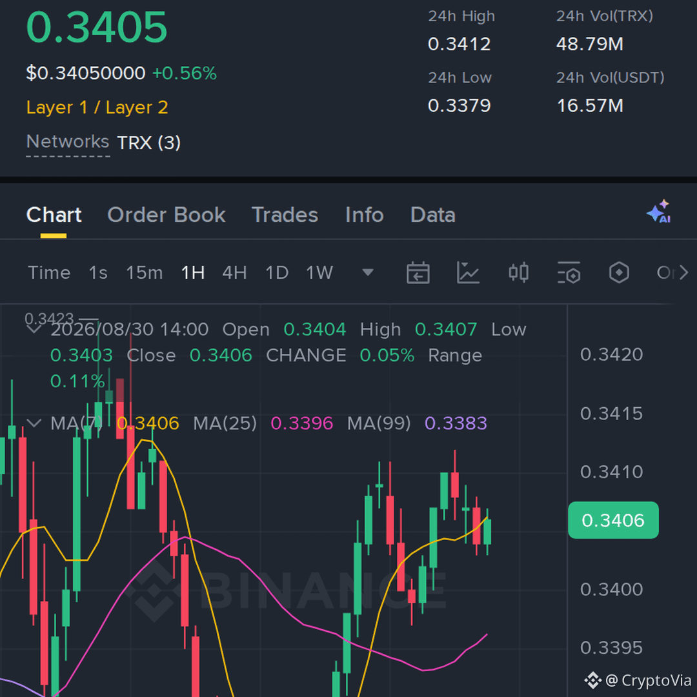The width and height of the screenshot is (697, 697).
Task: Switch to the Order Book tab
Action: point(167,215)
